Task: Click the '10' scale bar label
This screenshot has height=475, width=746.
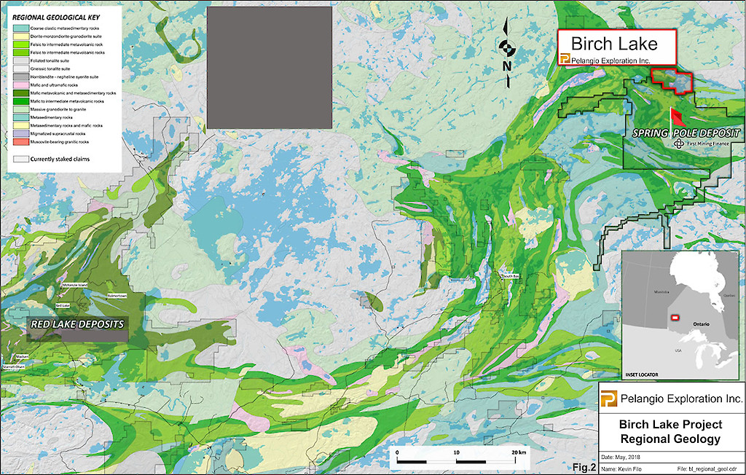Action: pos(456,452)
